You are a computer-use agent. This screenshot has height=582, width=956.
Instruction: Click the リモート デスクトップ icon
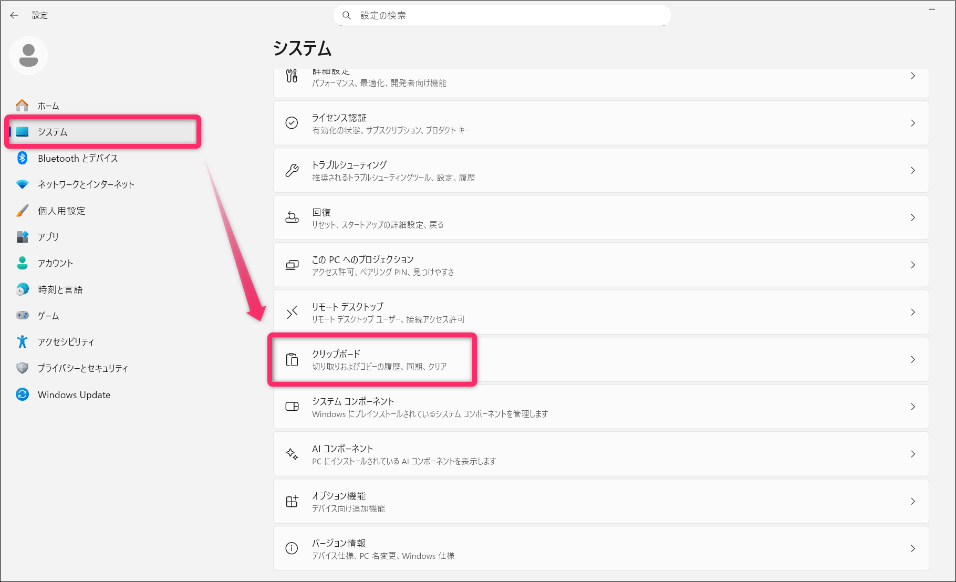pyautogui.click(x=292, y=313)
